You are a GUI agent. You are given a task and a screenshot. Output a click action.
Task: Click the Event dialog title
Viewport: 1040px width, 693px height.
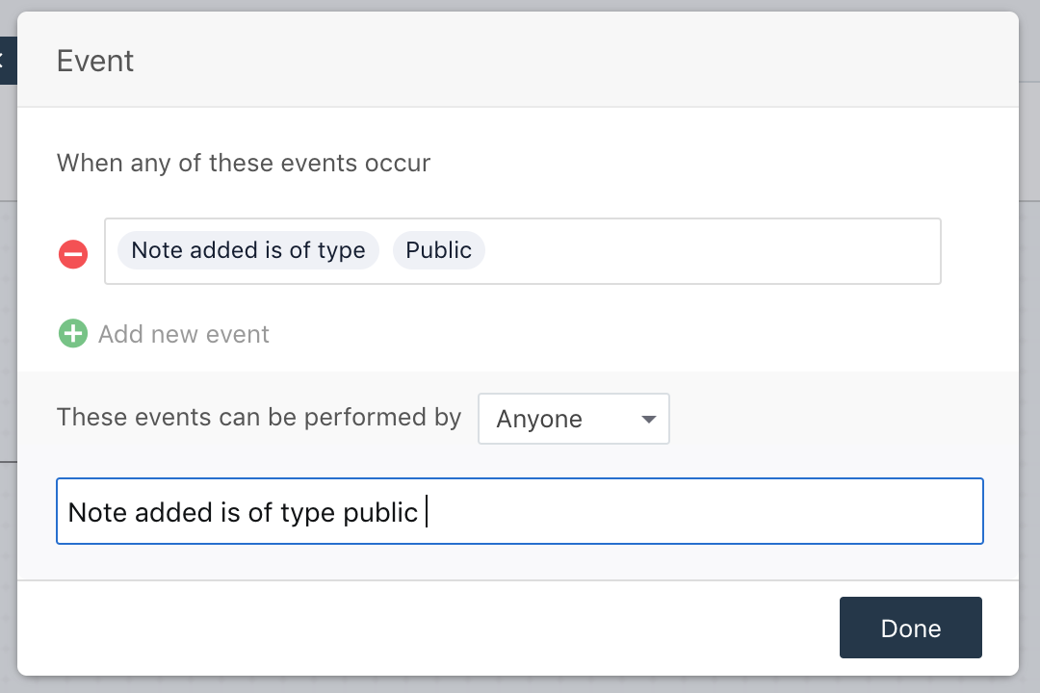94,61
